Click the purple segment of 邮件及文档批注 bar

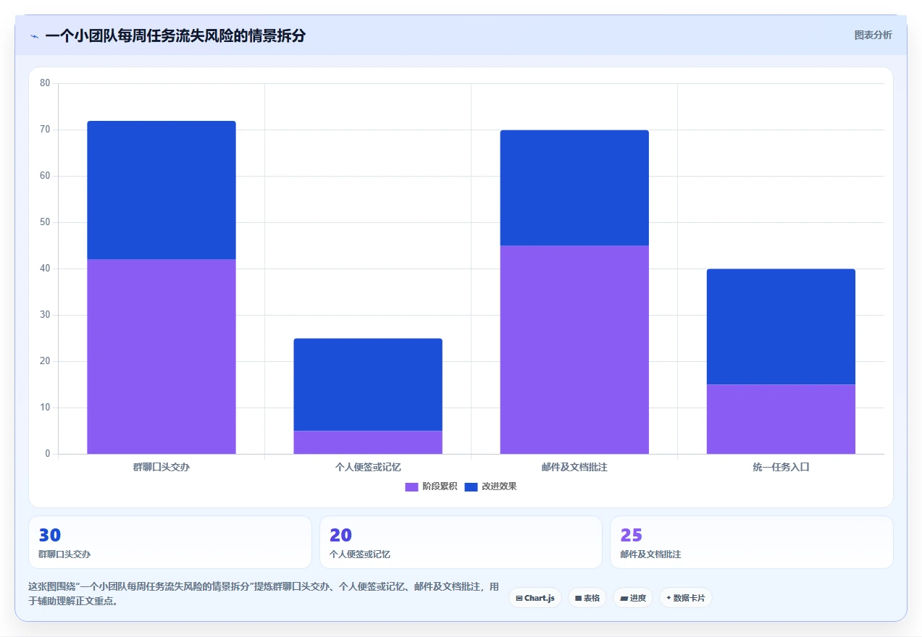point(574,350)
